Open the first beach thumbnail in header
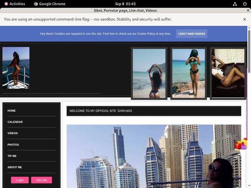Viewport: 251px width, 188px height. pyautogui.click(x=149, y=74)
